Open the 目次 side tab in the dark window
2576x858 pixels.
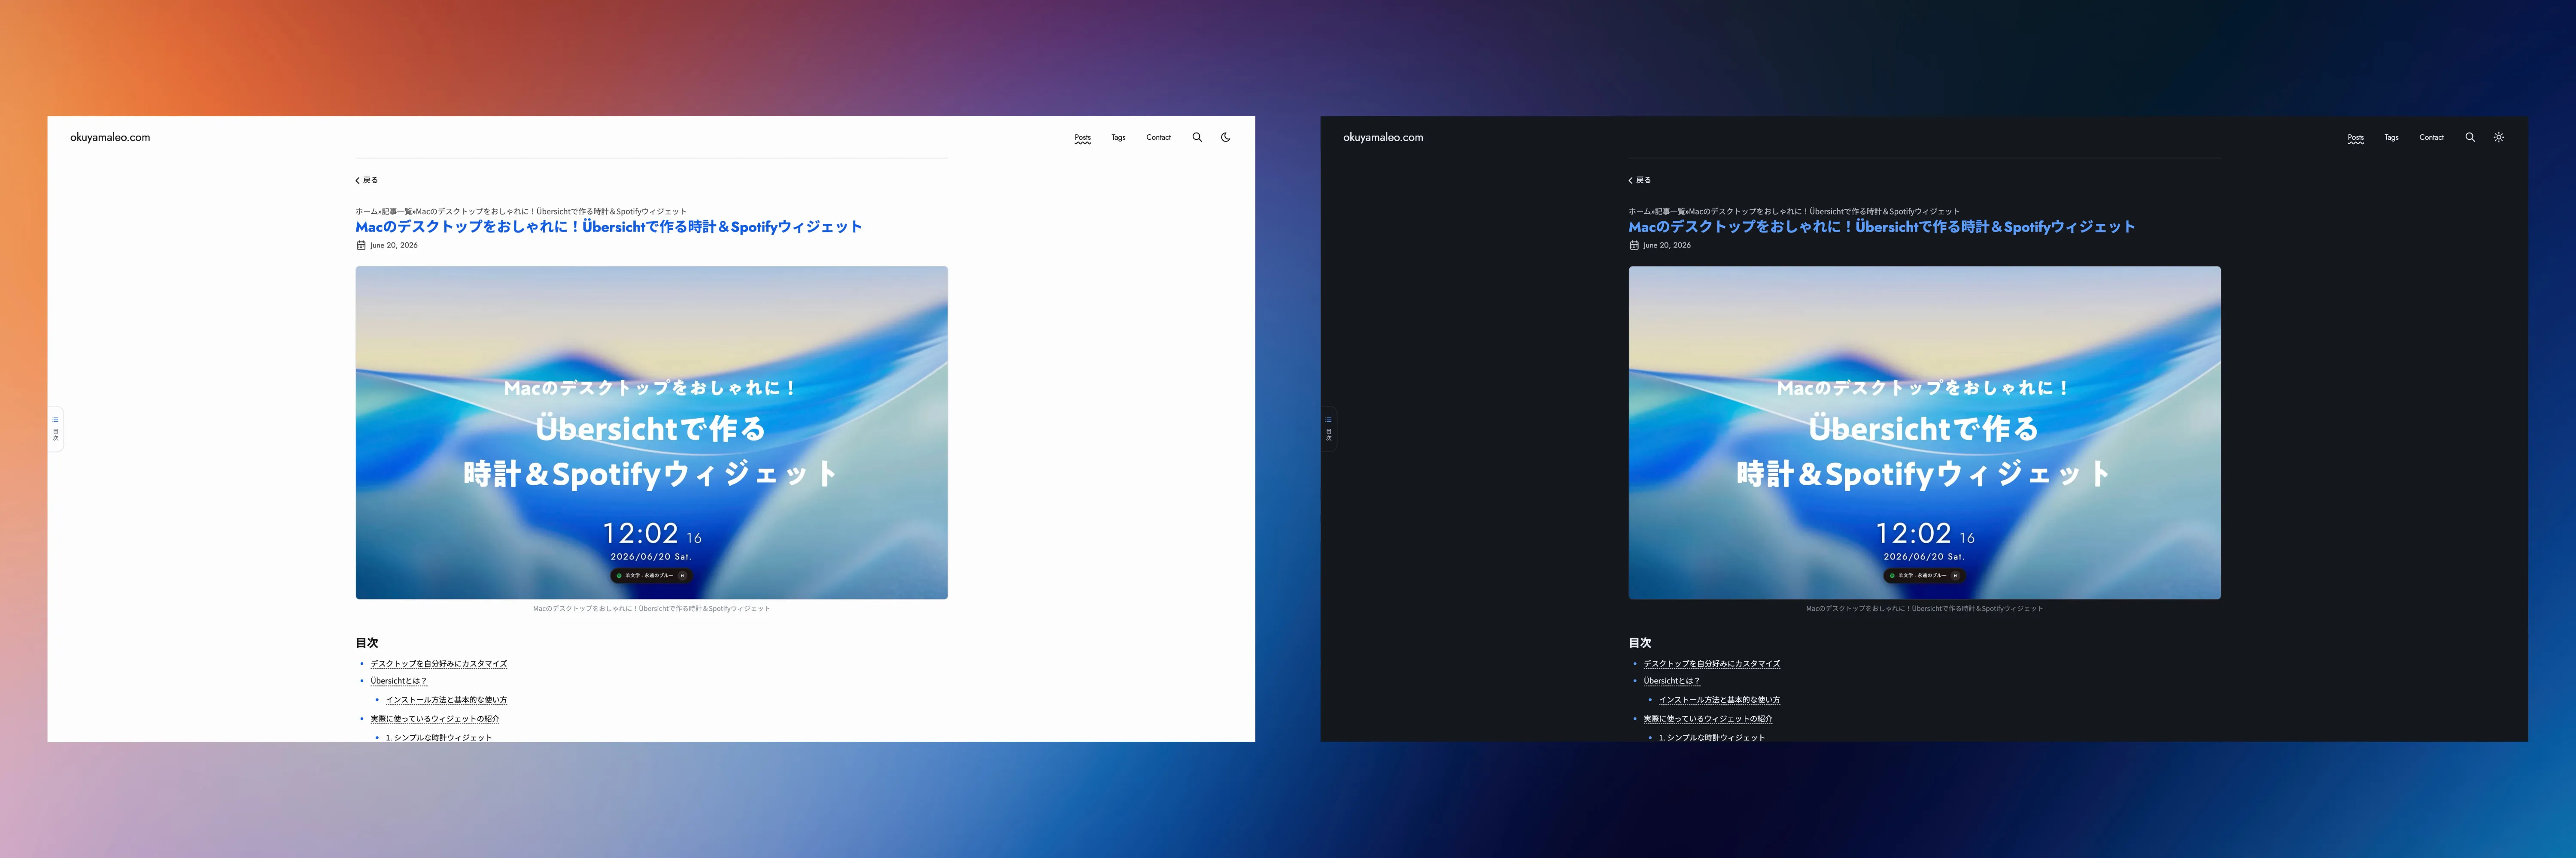coord(1329,429)
